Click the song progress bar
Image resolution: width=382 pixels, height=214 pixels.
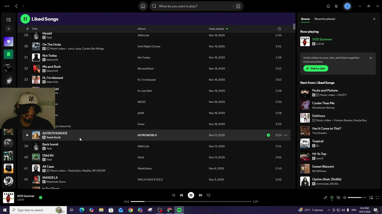[x=191, y=202]
